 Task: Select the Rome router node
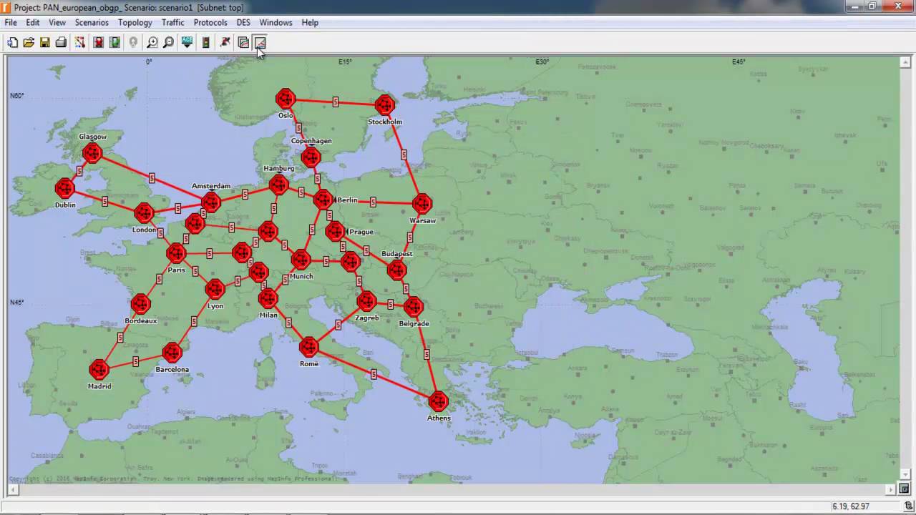pos(308,348)
